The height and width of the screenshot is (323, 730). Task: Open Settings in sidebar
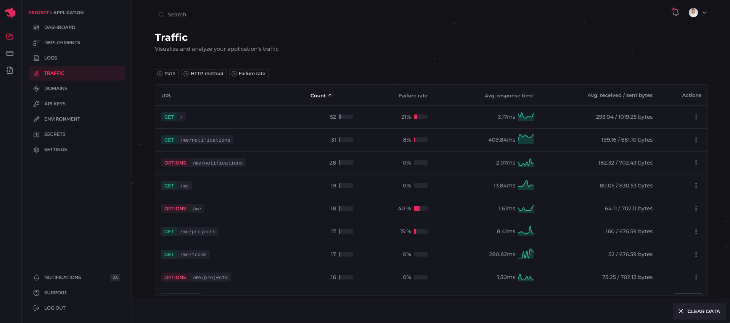(x=77, y=150)
